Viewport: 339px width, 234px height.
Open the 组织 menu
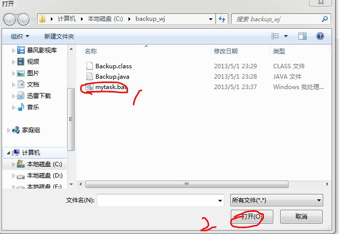(20, 37)
